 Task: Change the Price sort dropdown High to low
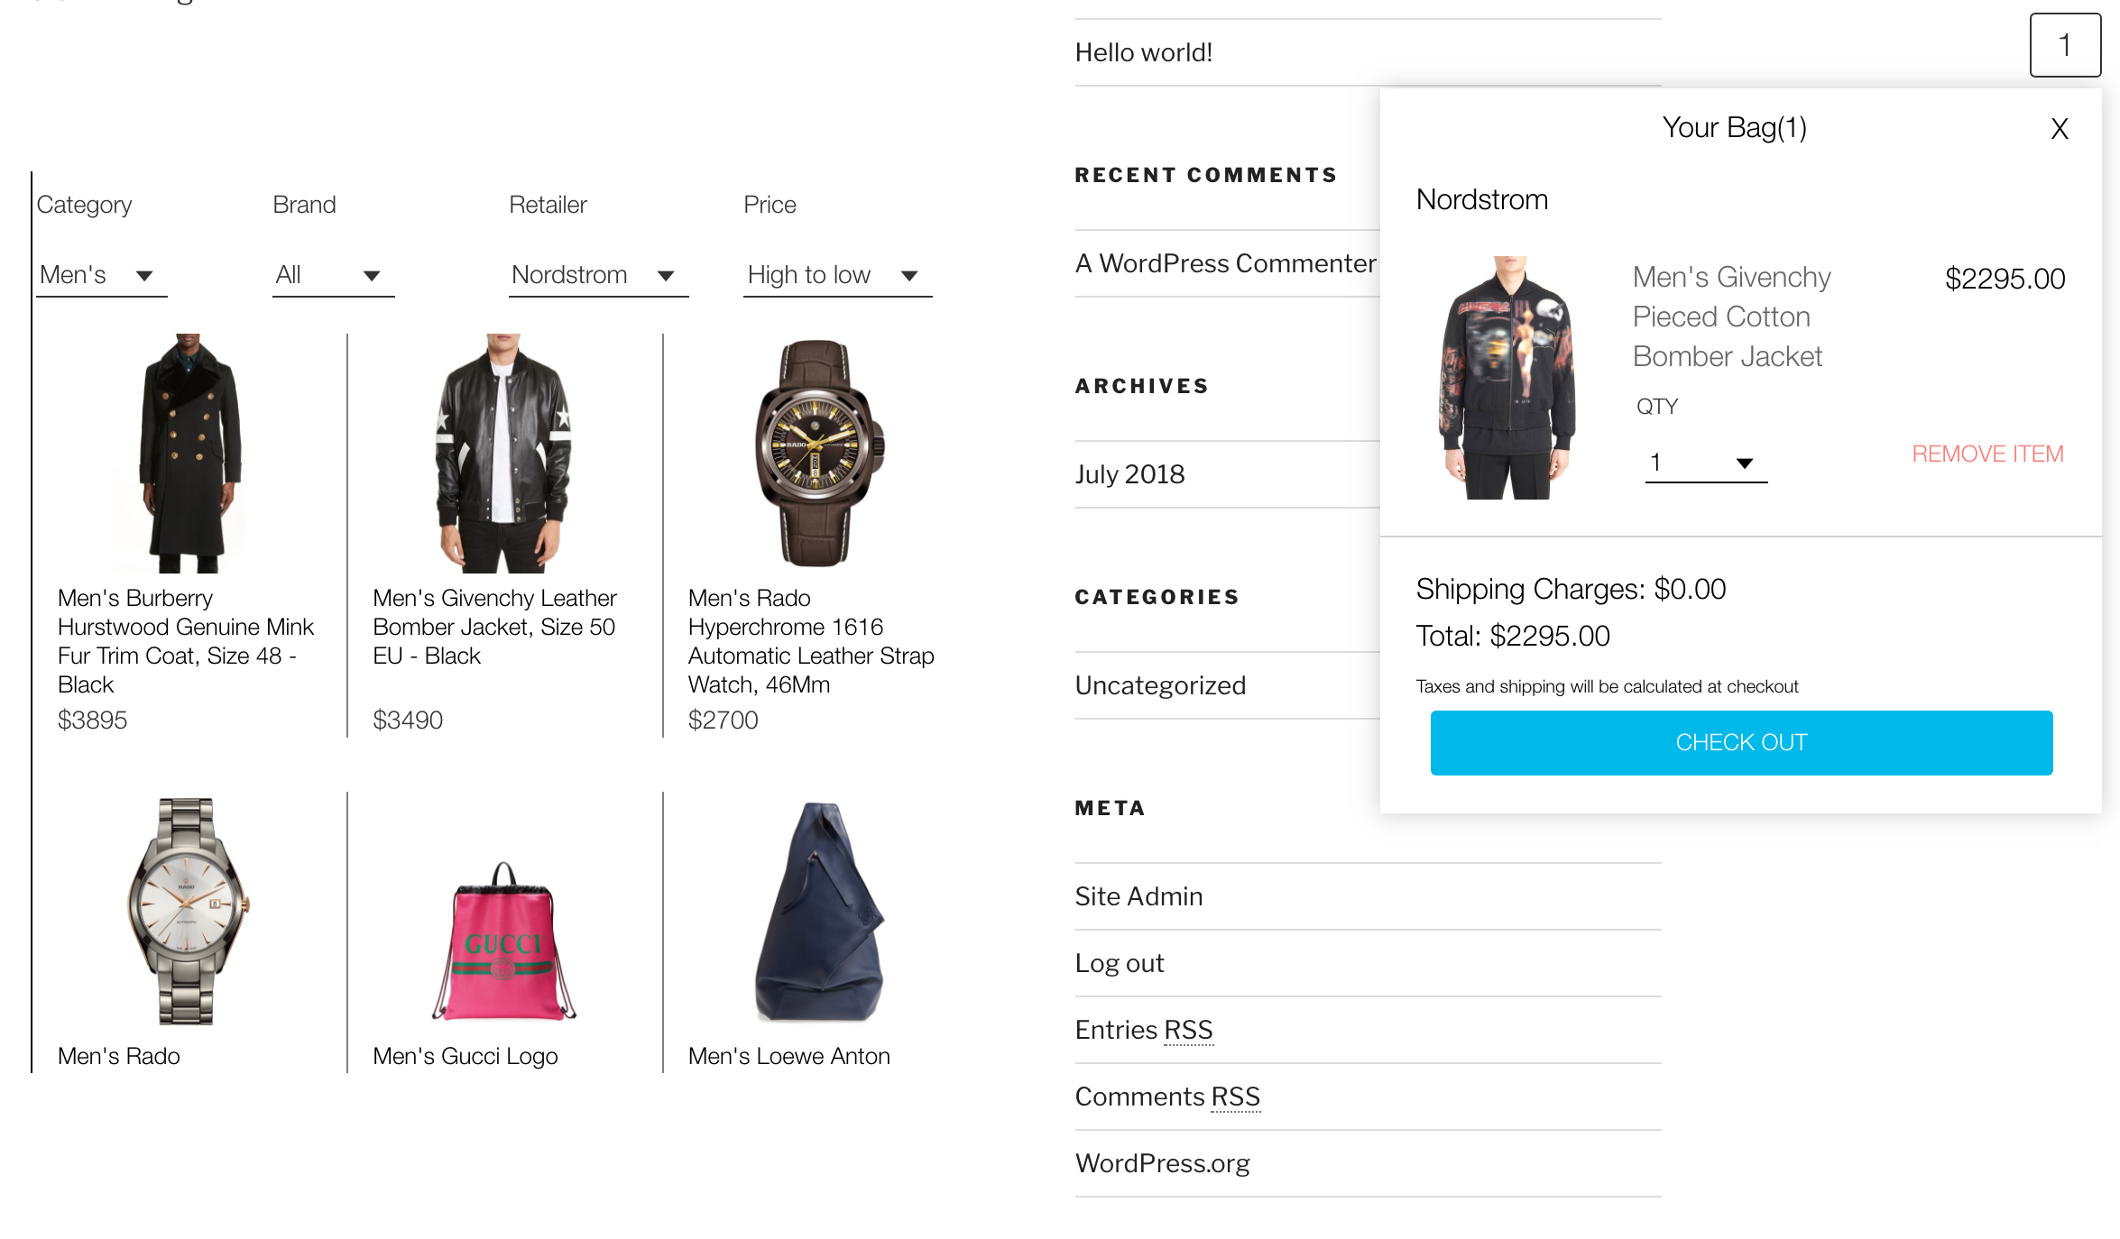tap(837, 275)
